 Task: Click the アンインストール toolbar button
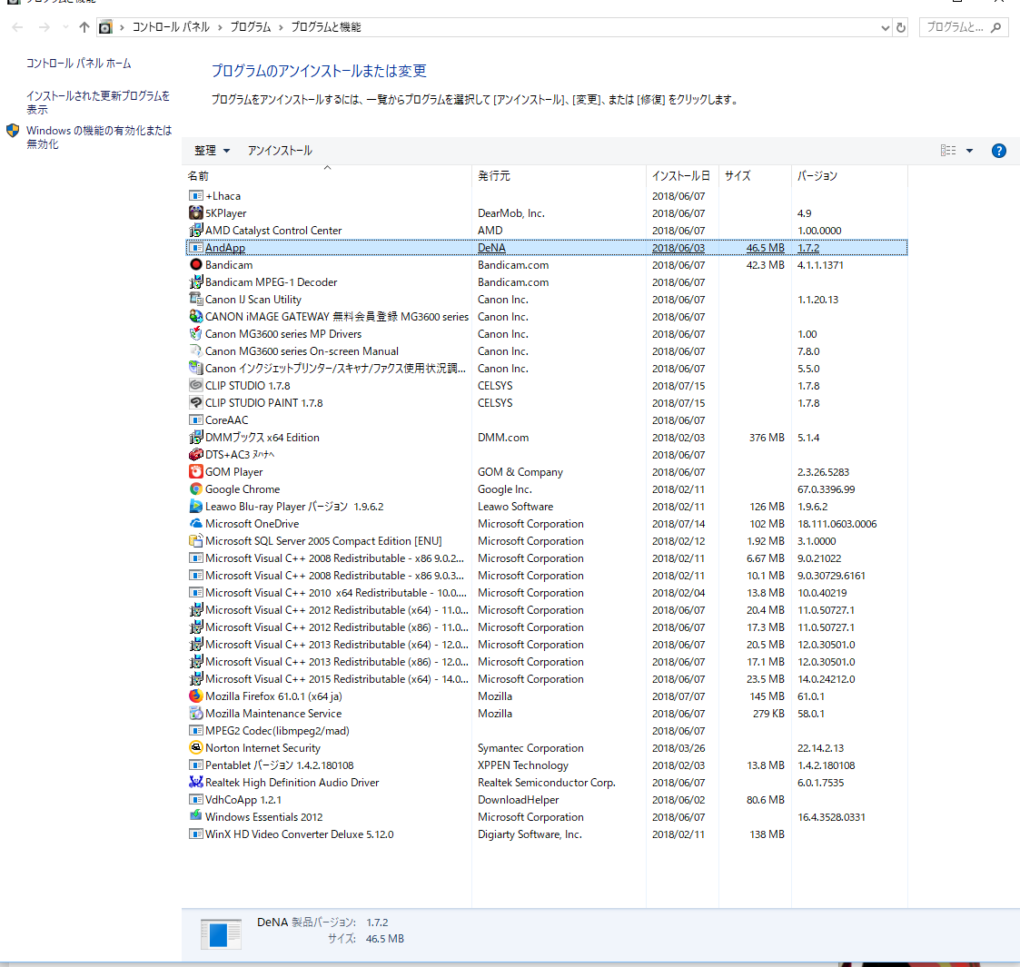280,151
